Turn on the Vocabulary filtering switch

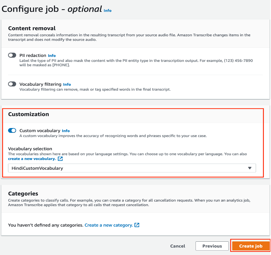pyautogui.click(x=12, y=84)
